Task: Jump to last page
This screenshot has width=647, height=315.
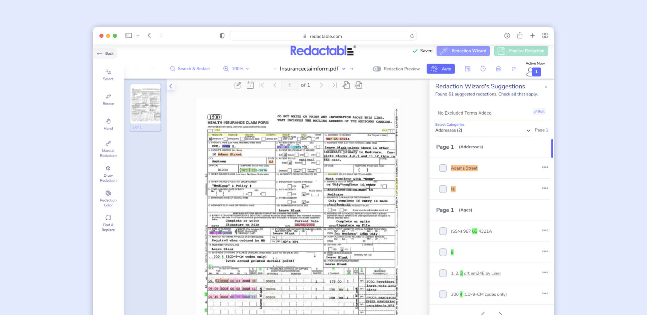Action: pos(334,85)
